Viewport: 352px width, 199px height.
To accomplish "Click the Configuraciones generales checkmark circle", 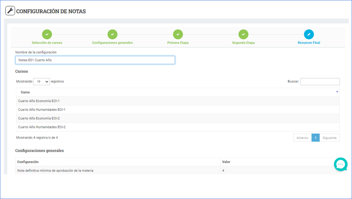I will point(112,34).
